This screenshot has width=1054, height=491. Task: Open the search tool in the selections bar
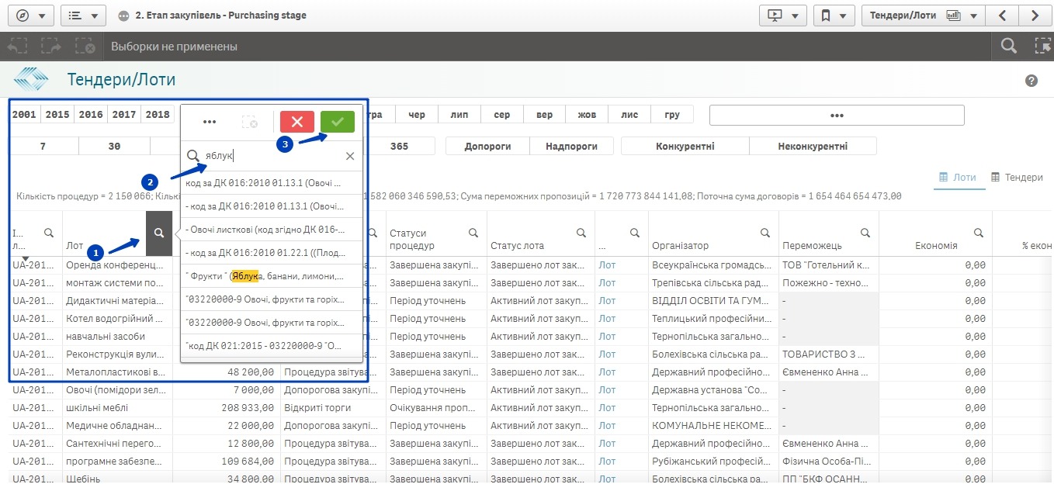pyautogui.click(x=1008, y=47)
